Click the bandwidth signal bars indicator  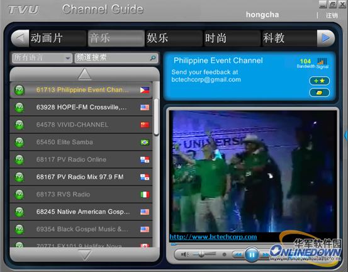[322, 61]
